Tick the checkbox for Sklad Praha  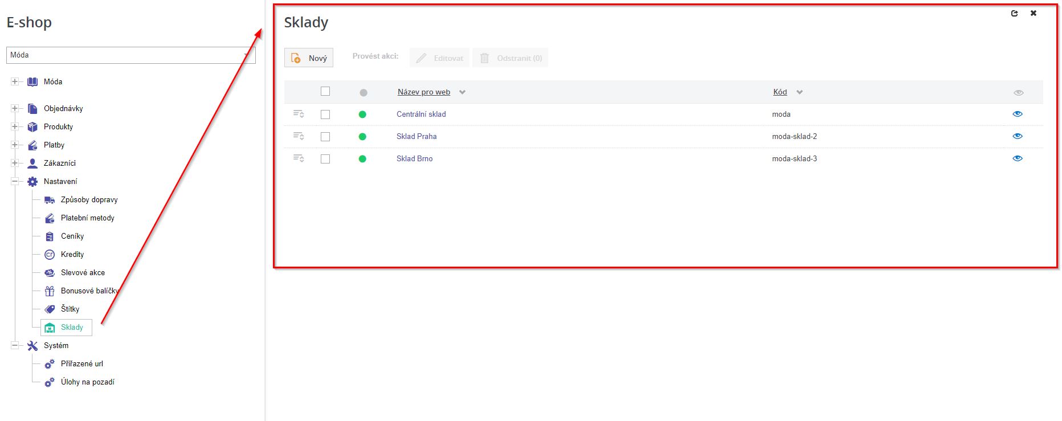click(x=325, y=137)
